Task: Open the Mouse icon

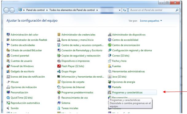Action: click(8, 82)
